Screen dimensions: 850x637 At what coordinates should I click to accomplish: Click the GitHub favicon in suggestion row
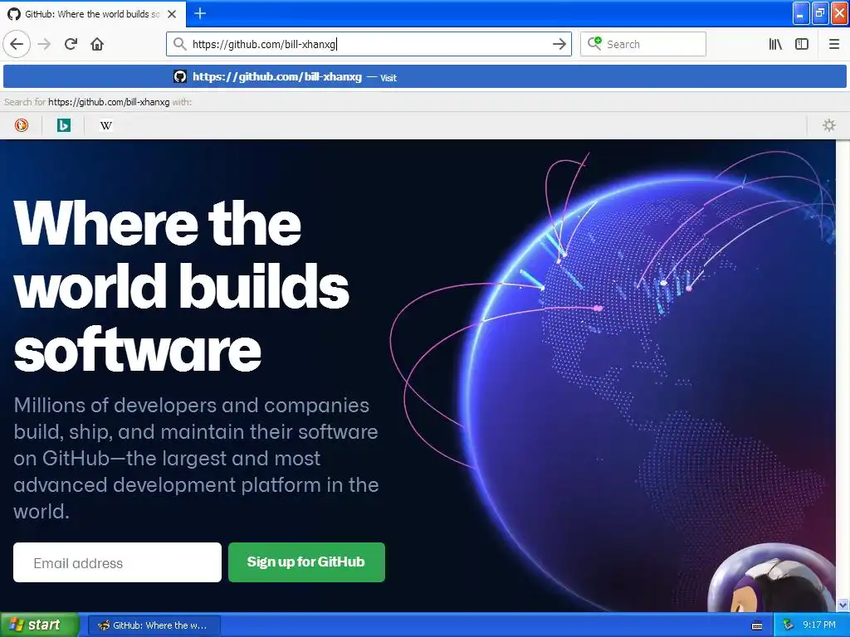[179, 77]
